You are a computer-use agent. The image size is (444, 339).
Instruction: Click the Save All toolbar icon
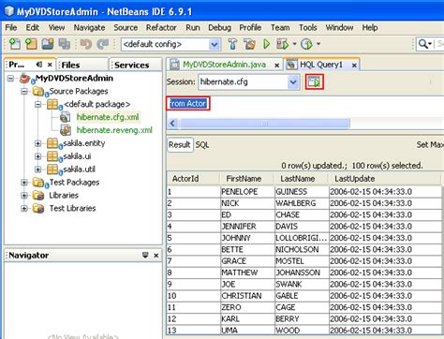pyautogui.click(x=64, y=44)
